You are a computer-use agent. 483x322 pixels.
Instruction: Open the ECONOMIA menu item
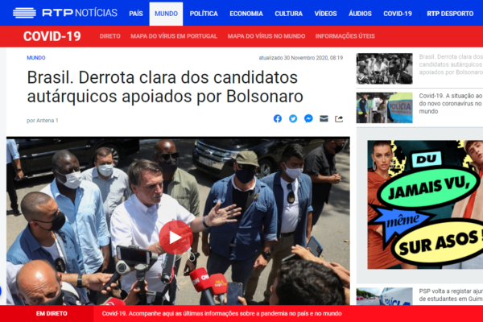246,14
